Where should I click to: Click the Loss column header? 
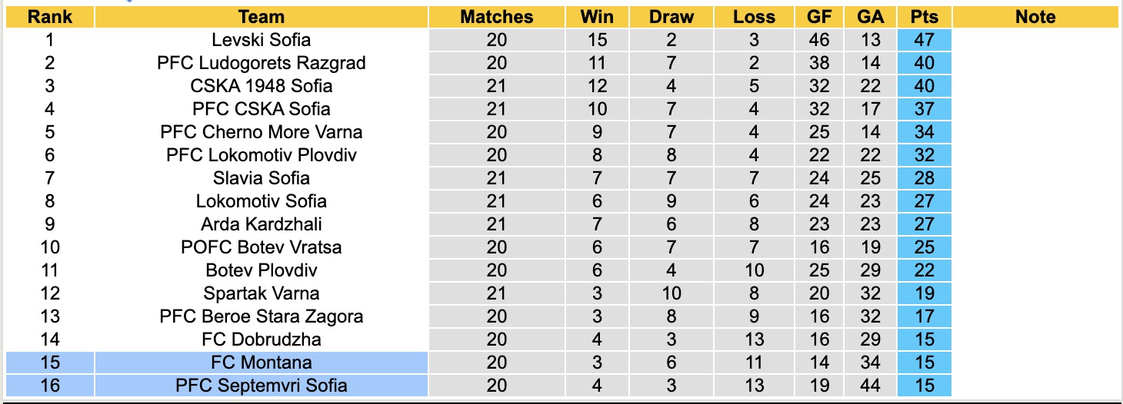point(754,17)
